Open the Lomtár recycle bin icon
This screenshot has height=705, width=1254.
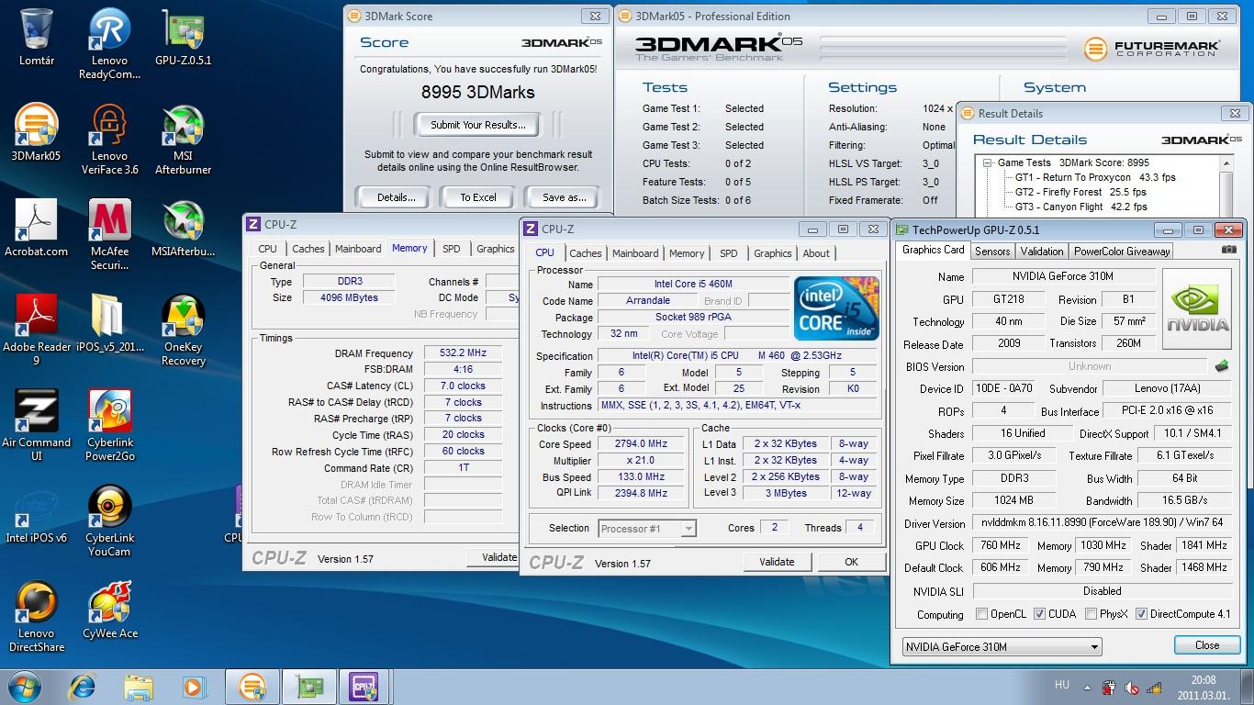[x=37, y=37]
